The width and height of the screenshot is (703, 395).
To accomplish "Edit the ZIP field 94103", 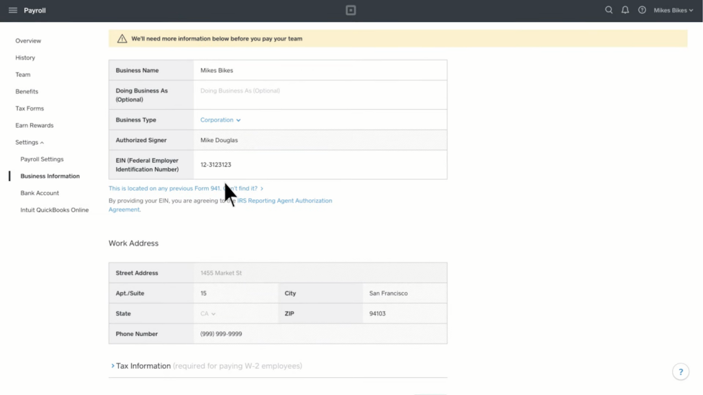I will coord(404,313).
